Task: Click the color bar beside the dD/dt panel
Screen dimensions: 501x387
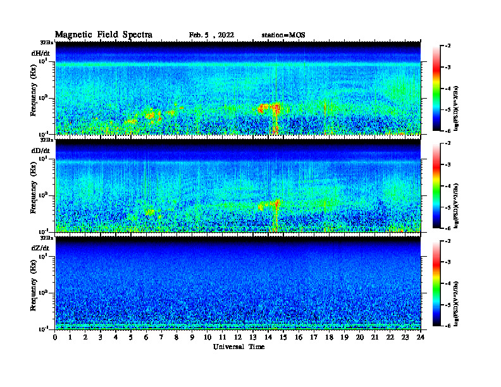Action: pyautogui.click(x=436, y=186)
